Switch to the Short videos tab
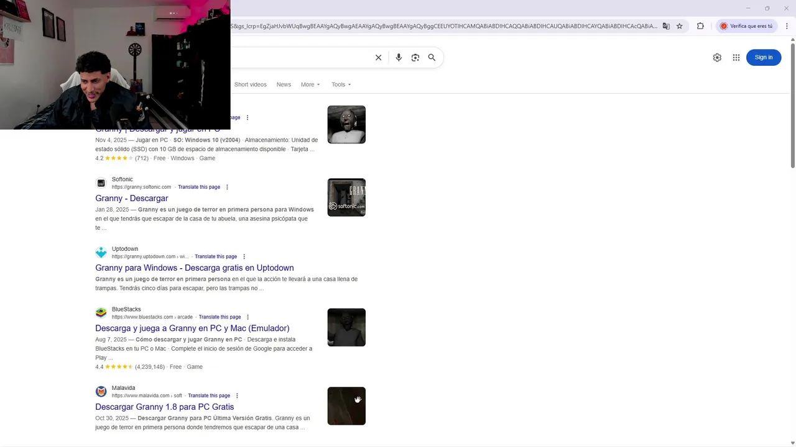The width and height of the screenshot is (796, 447). tap(250, 84)
